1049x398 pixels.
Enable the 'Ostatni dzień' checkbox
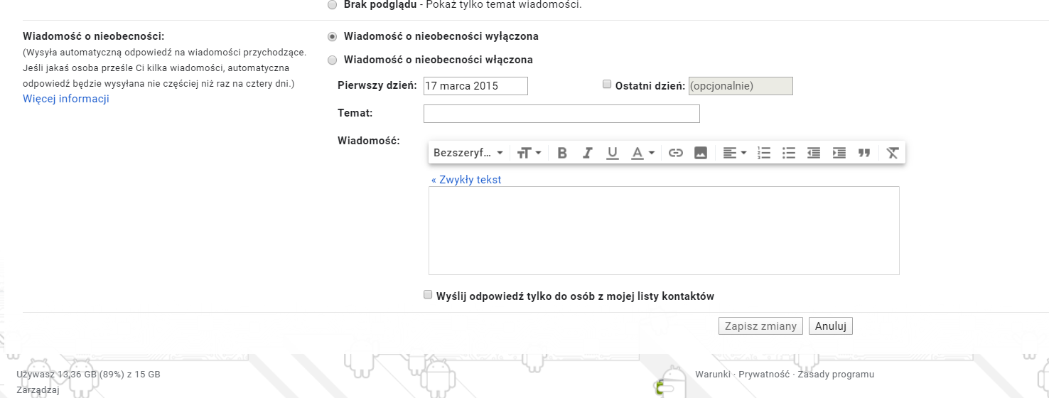pos(607,84)
